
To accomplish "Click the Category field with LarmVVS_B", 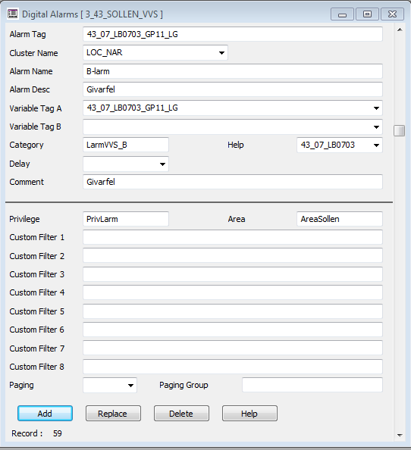I will pyautogui.click(x=126, y=145).
